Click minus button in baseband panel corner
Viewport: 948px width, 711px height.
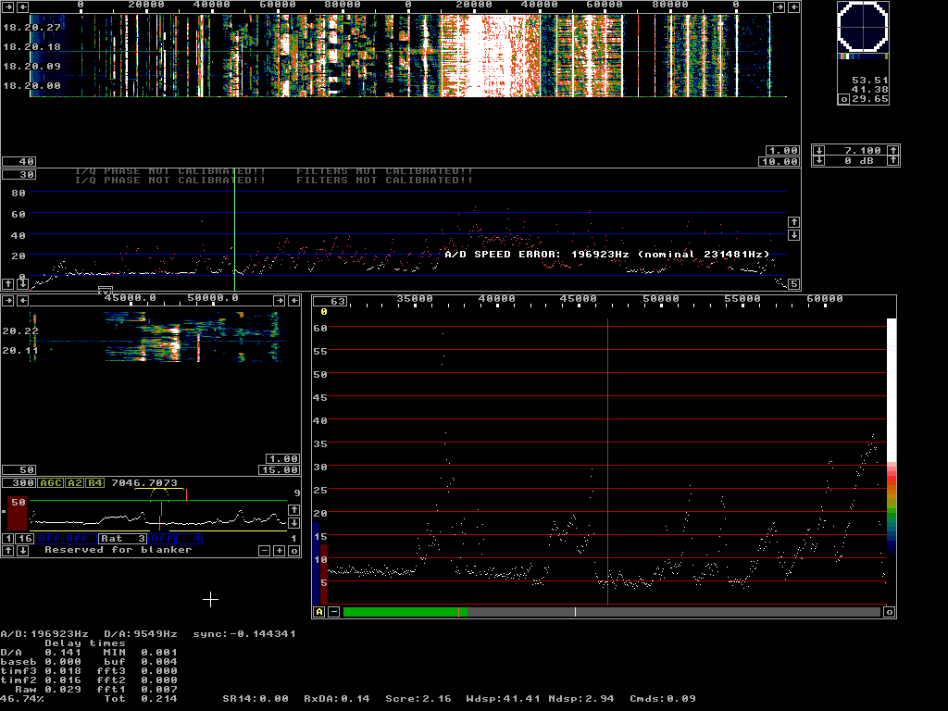click(264, 551)
